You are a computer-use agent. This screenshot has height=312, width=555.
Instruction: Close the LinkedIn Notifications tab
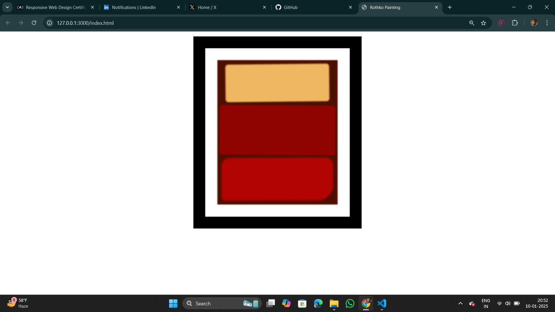179,7
